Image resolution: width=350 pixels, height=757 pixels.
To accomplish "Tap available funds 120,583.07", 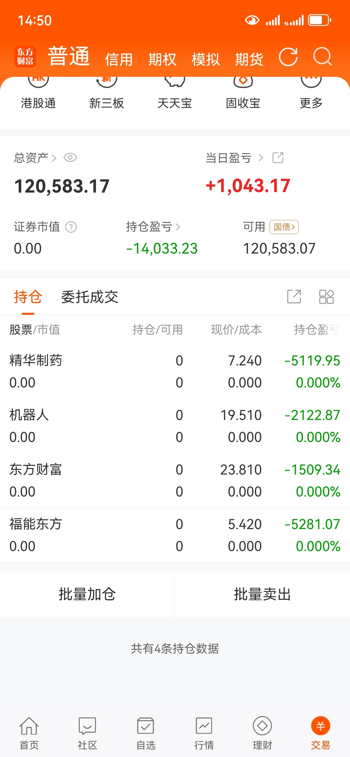I will 279,249.
